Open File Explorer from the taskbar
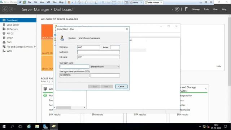The width and height of the screenshot is (231, 130). tap(37, 126)
